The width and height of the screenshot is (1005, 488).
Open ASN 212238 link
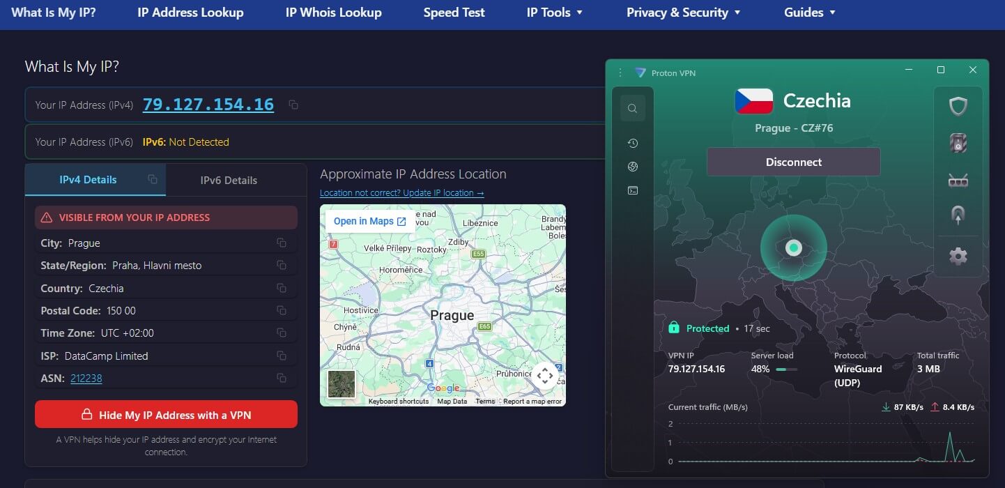click(x=86, y=378)
